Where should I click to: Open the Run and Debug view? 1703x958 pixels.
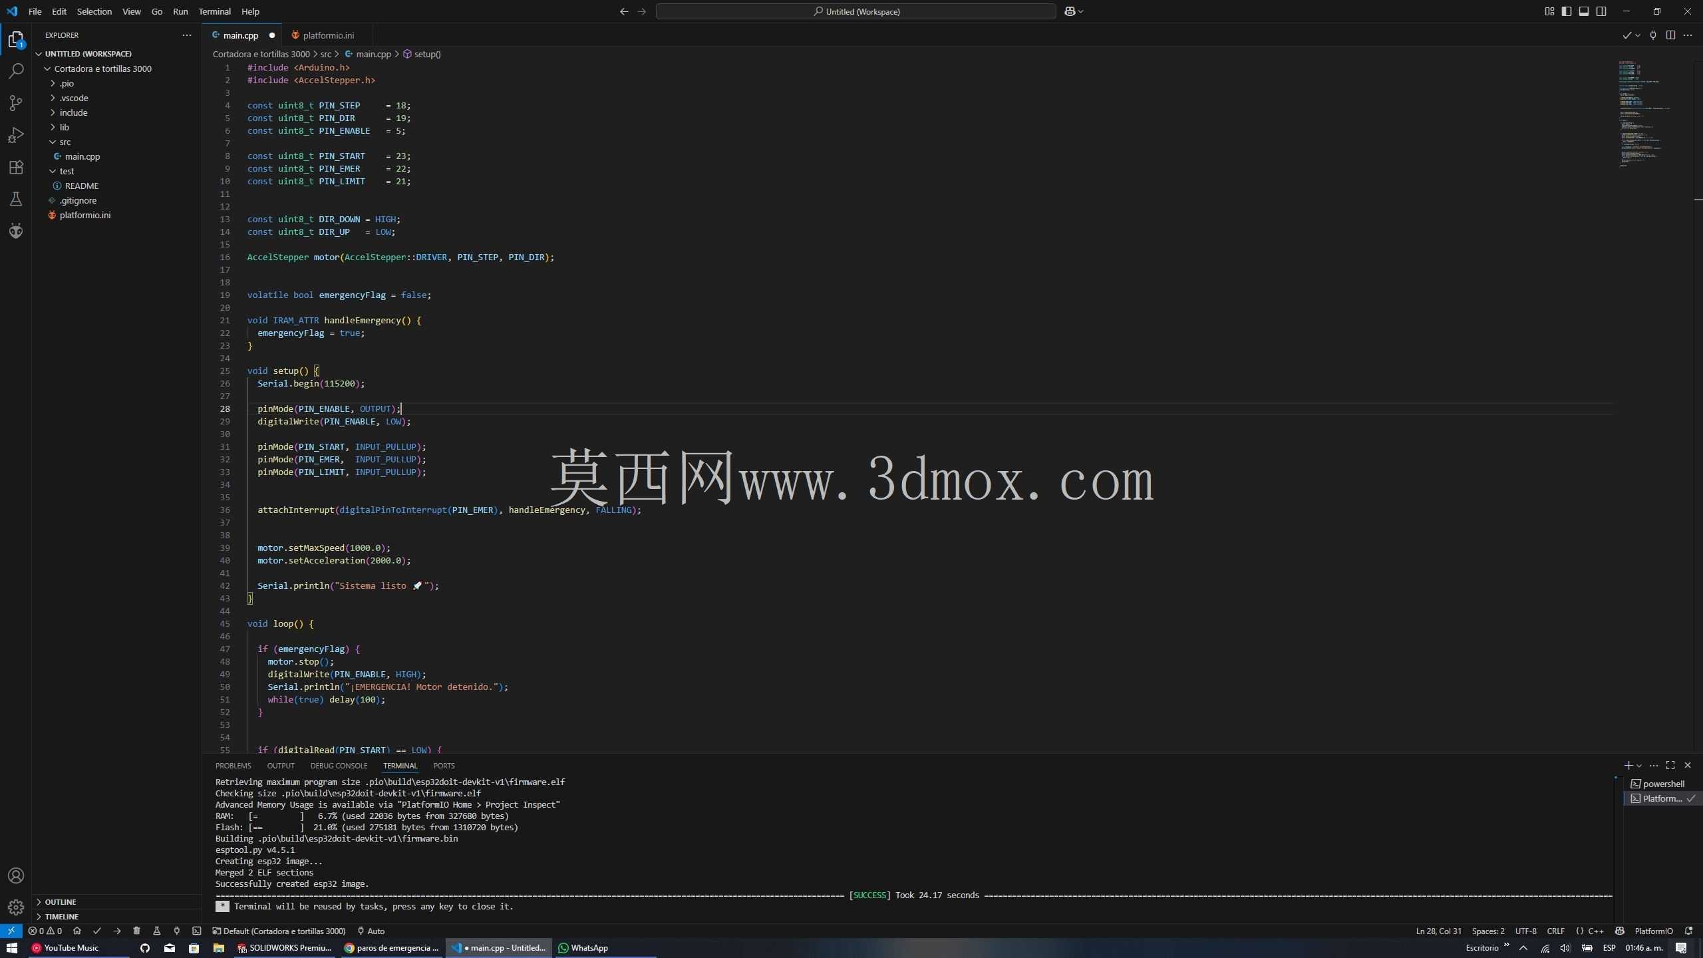(x=16, y=135)
